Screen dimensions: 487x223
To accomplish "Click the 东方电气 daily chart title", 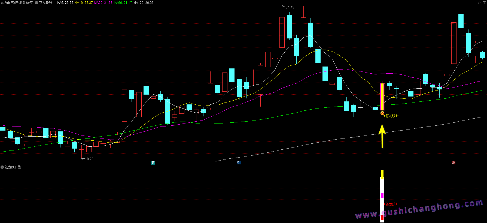I will 17,3.
